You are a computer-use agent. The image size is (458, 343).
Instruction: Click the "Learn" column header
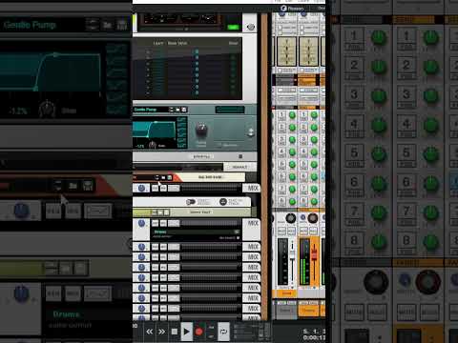[x=158, y=43]
